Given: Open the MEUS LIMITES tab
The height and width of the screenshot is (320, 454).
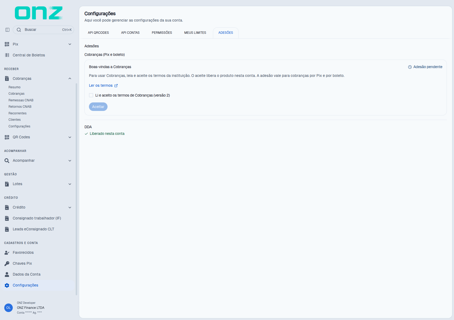Looking at the screenshot, I should point(195,33).
